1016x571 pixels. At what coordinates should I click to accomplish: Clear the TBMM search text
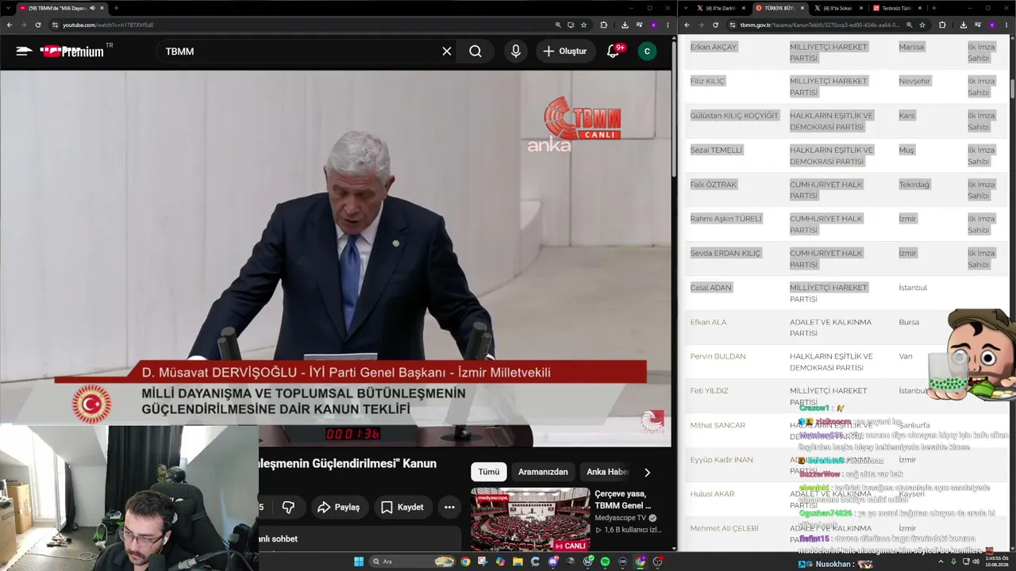[x=447, y=51]
